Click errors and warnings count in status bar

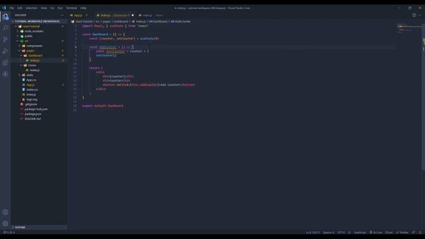tap(9, 232)
